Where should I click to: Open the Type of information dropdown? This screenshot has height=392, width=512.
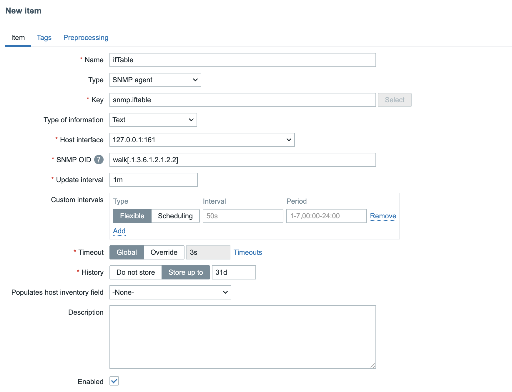click(153, 120)
